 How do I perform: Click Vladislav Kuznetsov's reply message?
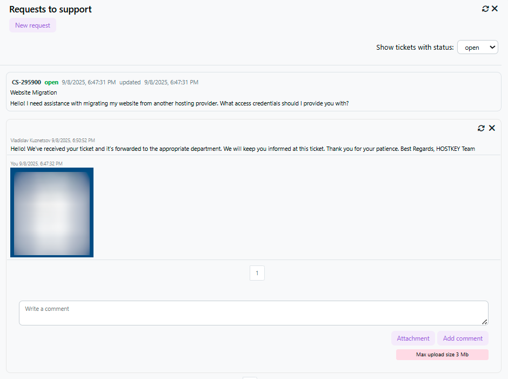243,148
